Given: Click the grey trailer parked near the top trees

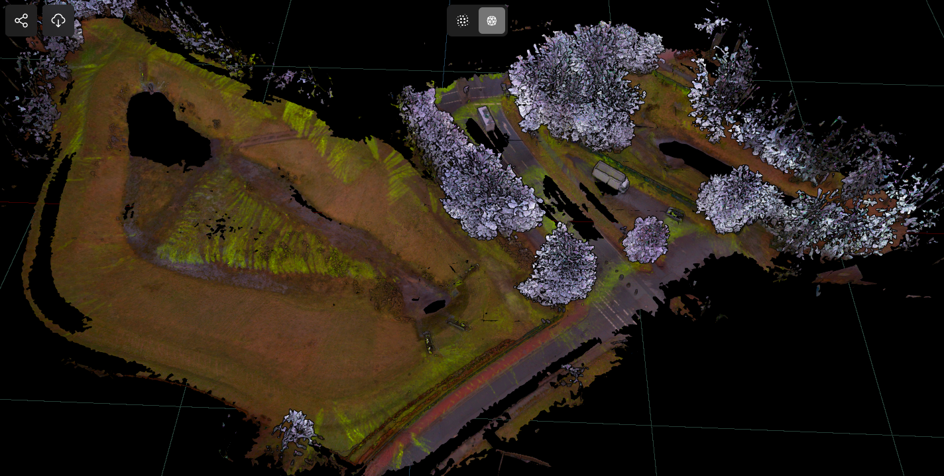Looking at the screenshot, I should click(x=486, y=119).
